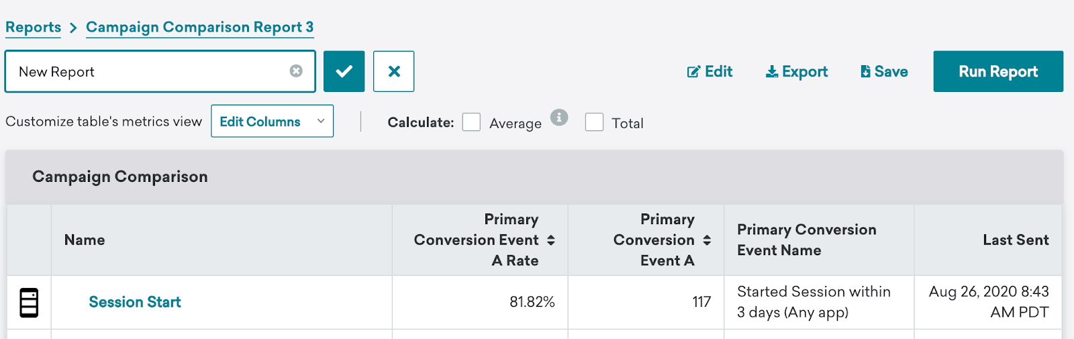Go to Reports breadcrumb link
The image size is (1074, 339).
click(33, 28)
